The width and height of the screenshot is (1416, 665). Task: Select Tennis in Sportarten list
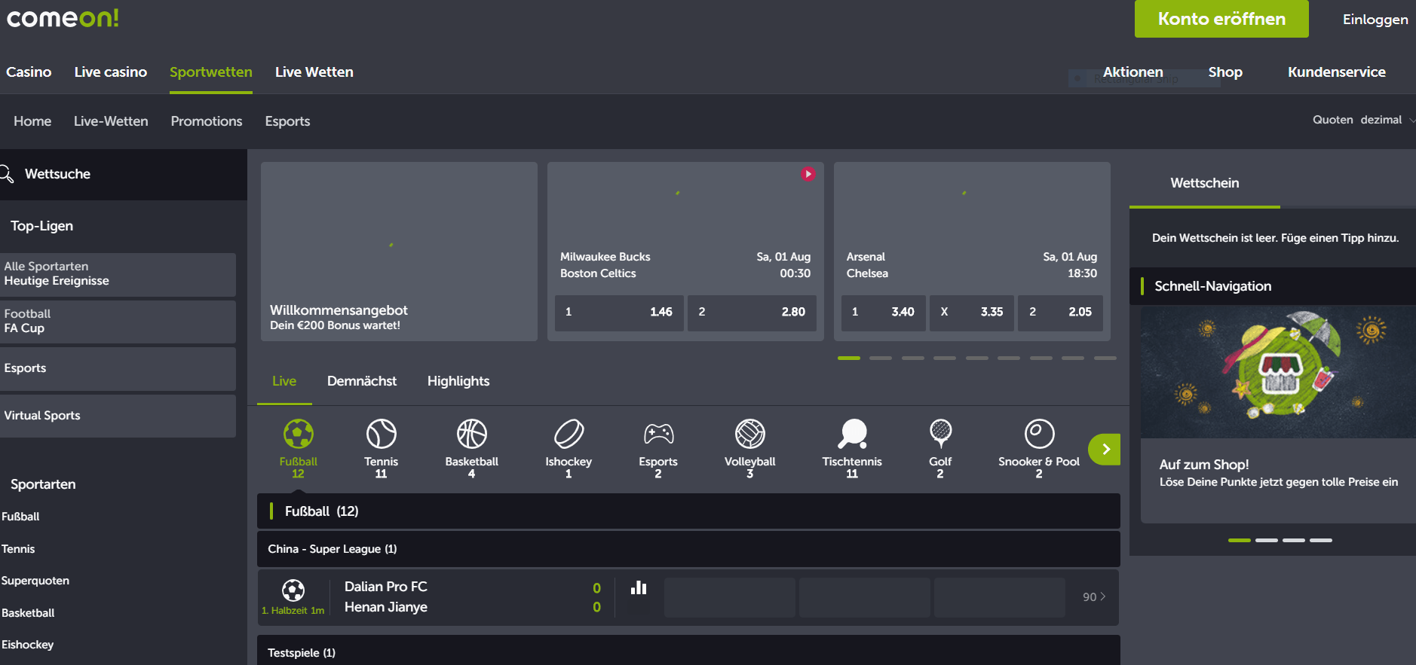click(x=18, y=549)
